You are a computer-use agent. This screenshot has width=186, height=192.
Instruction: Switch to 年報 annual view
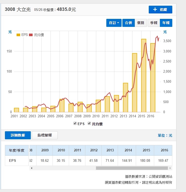(166, 23)
